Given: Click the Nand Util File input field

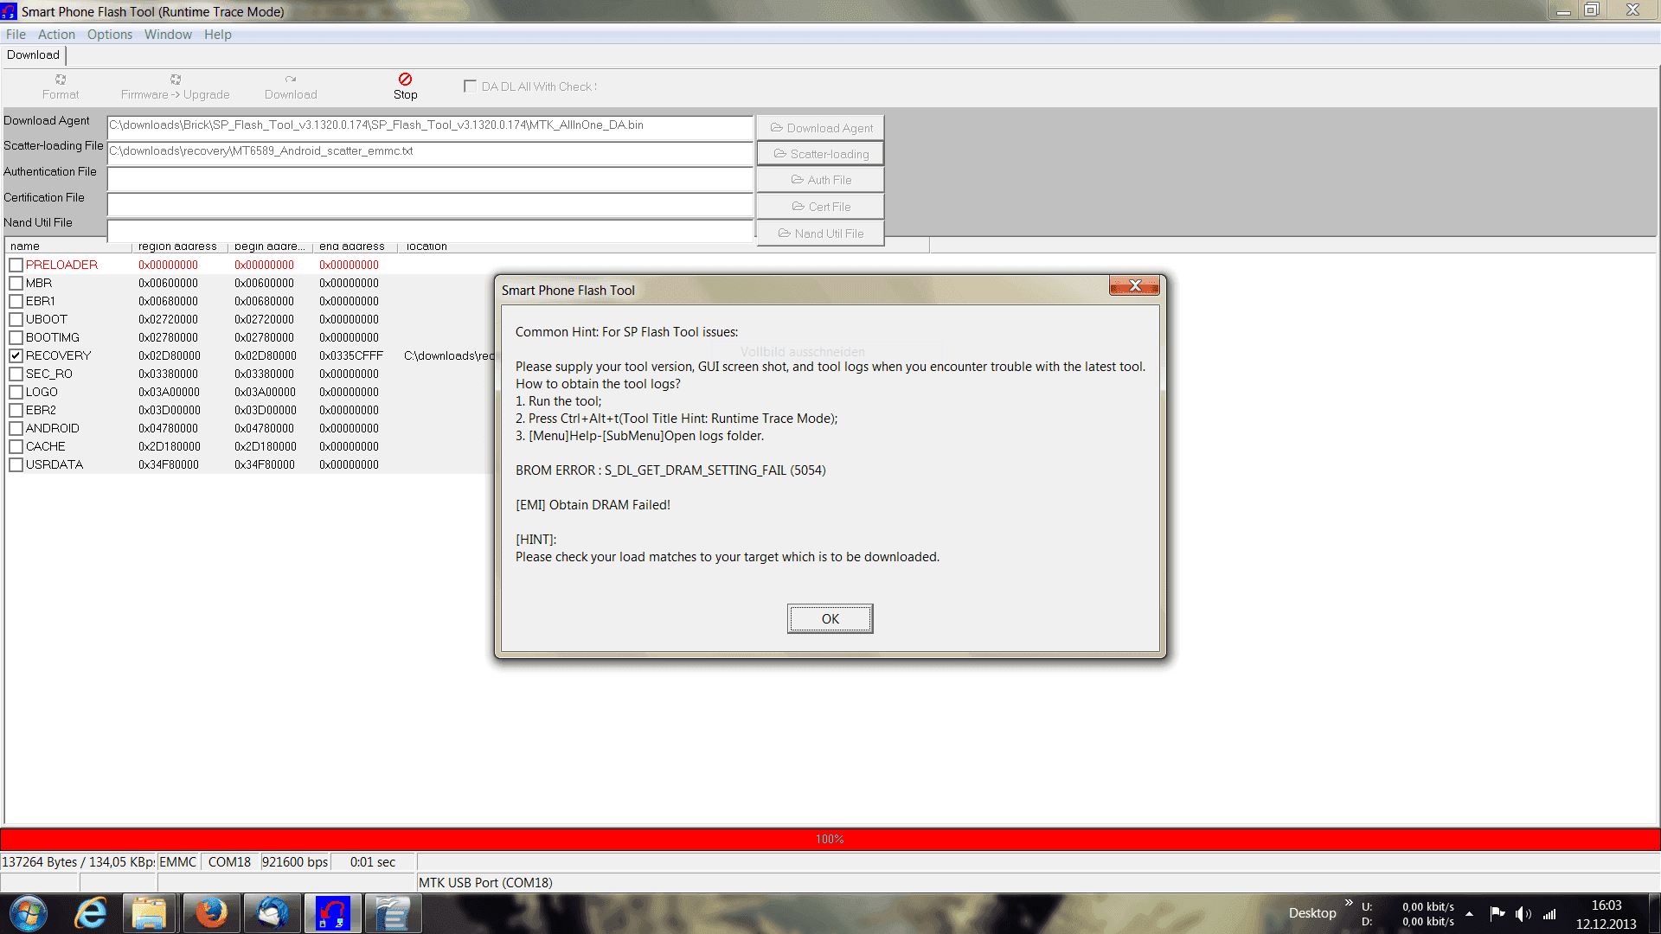Looking at the screenshot, I should [x=430, y=230].
